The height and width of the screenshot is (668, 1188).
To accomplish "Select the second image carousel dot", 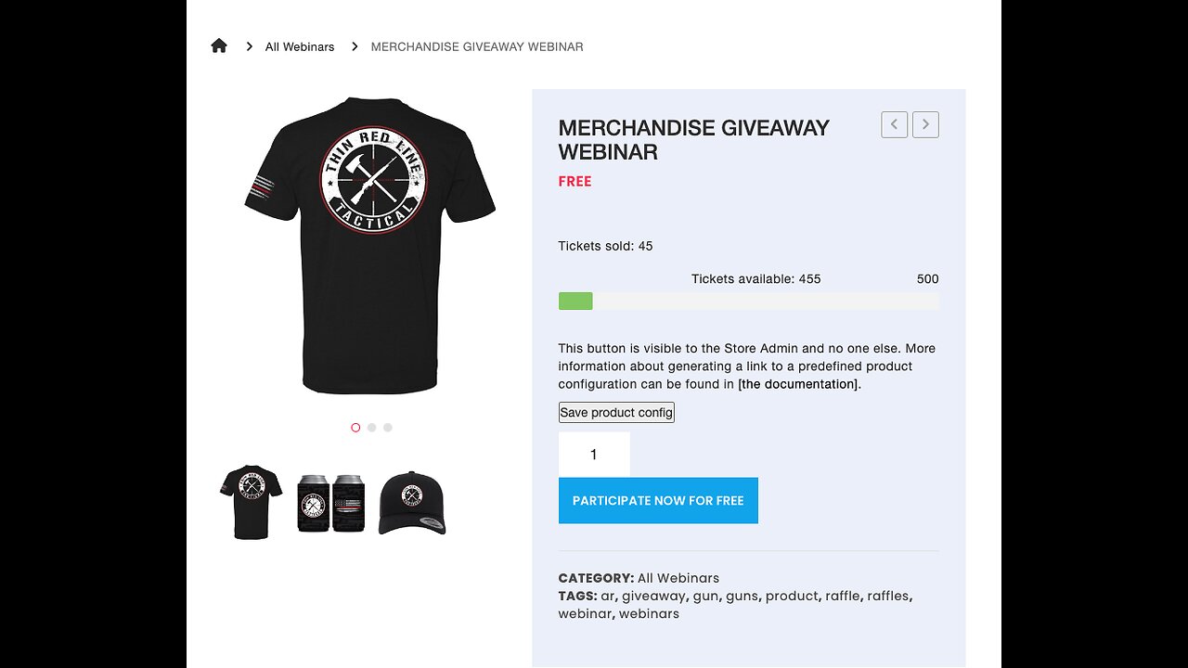I will [371, 428].
